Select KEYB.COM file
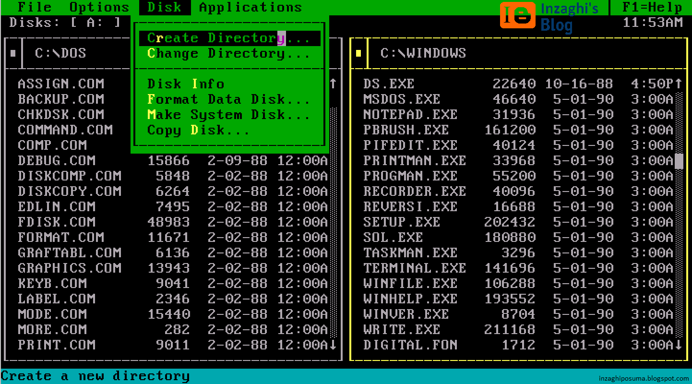 coord(173,283)
